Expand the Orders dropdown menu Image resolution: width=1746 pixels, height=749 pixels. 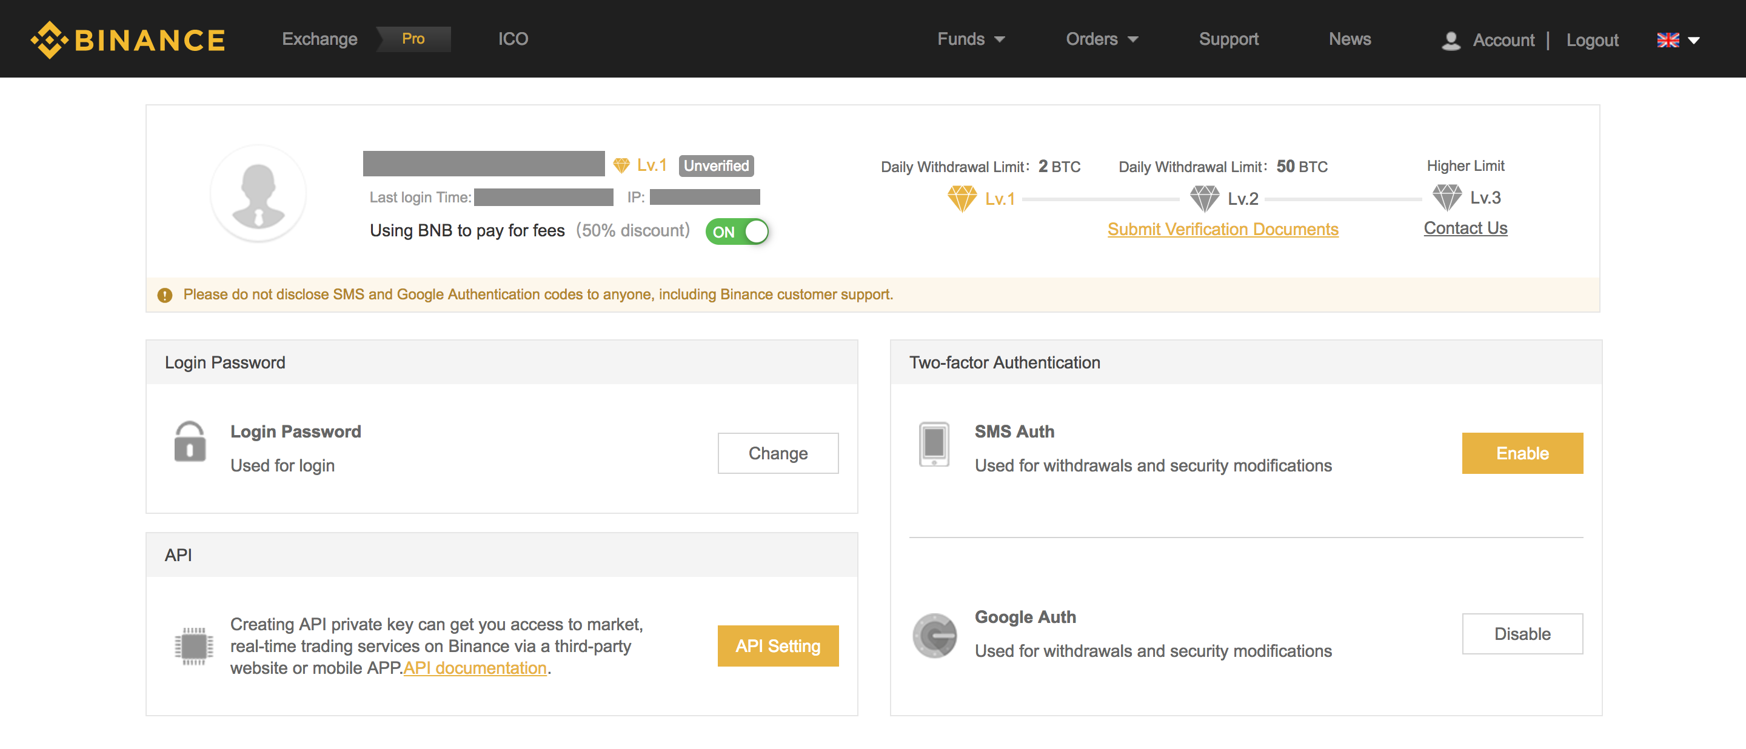[1099, 38]
